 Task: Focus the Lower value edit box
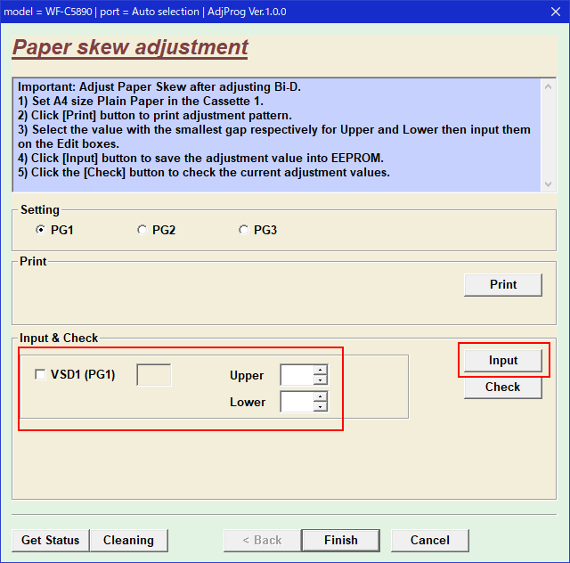tap(297, 402)
